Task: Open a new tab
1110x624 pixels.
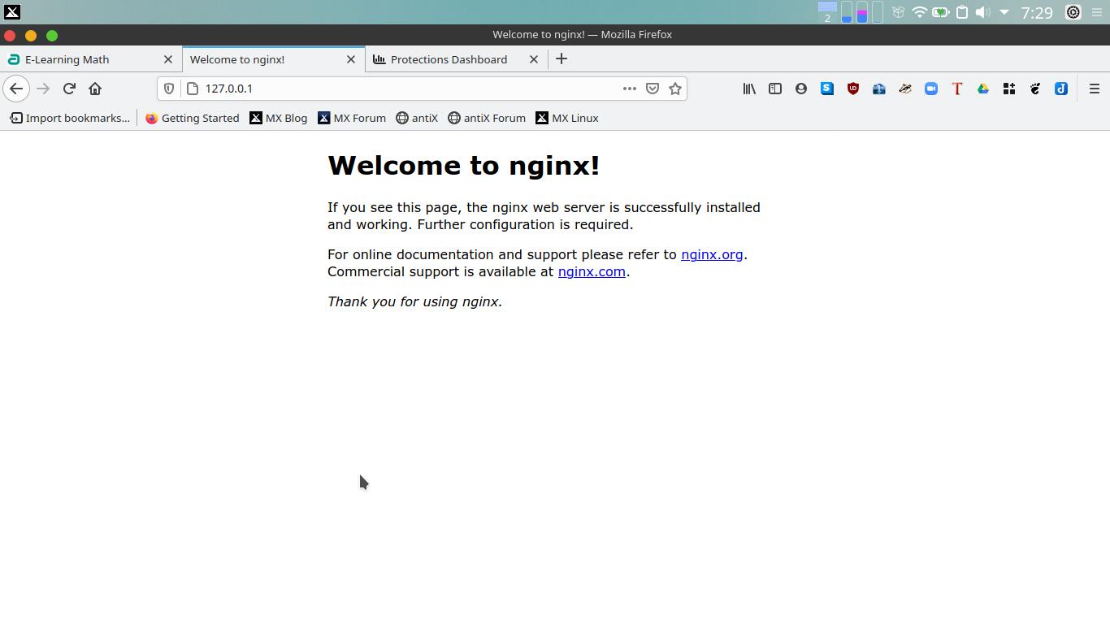Action: coord(562,59)
